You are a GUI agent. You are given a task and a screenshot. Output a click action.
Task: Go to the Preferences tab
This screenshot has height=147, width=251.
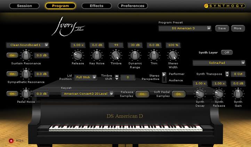point(132,6)
